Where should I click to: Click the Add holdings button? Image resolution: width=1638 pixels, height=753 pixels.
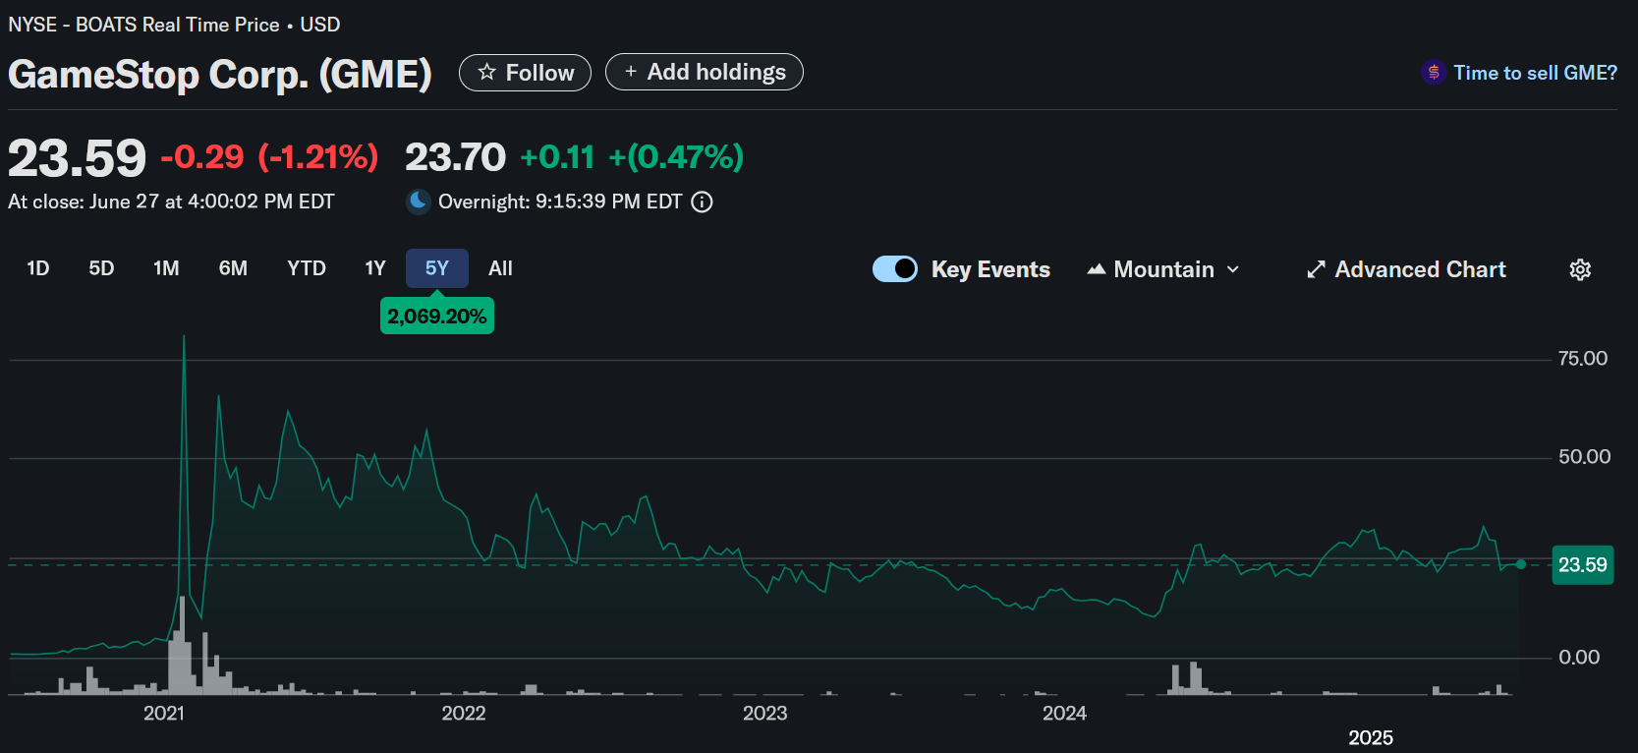(705, 72)
